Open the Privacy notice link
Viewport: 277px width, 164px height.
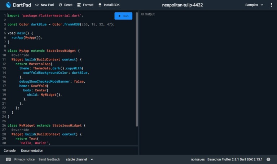(x=25, y=159)
